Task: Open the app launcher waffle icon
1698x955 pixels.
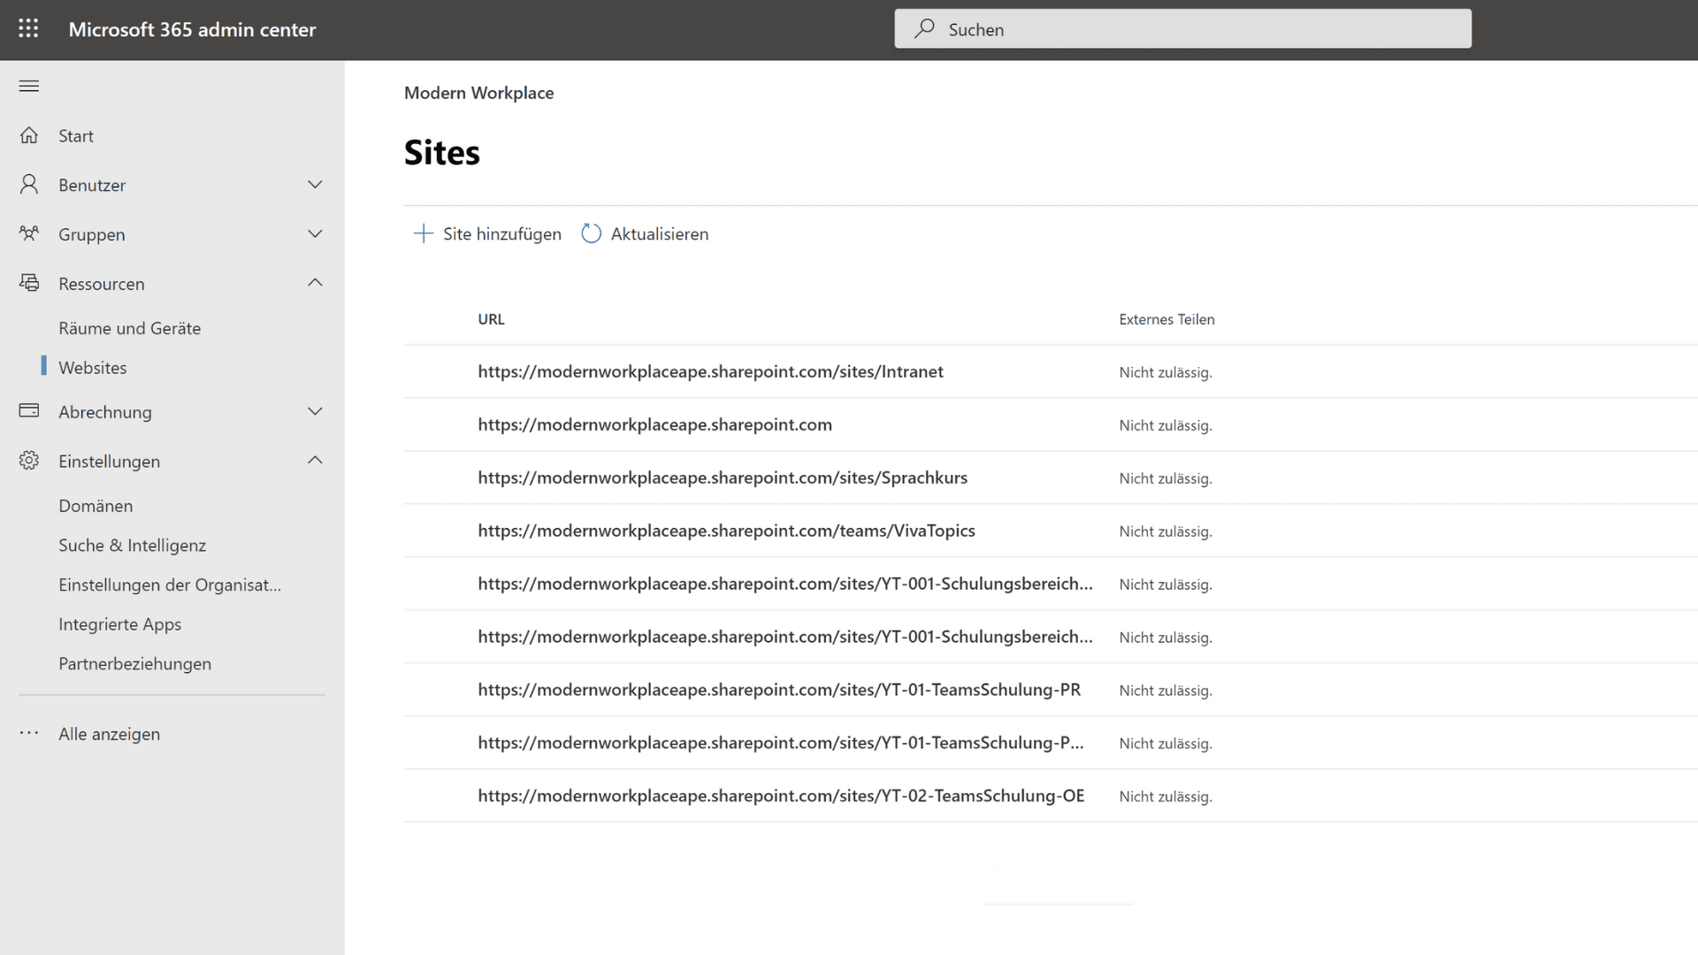Action: (x=28, y=28)
